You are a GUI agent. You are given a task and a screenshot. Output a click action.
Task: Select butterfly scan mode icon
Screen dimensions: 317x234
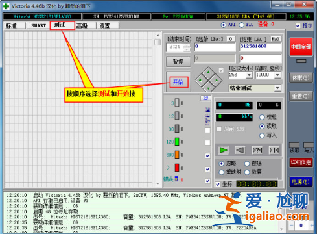[x=274, y=150]
